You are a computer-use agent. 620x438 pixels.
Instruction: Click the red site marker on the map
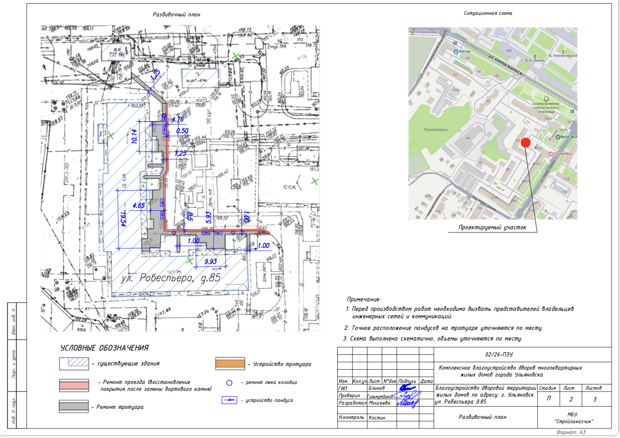[x=525, y=142]
